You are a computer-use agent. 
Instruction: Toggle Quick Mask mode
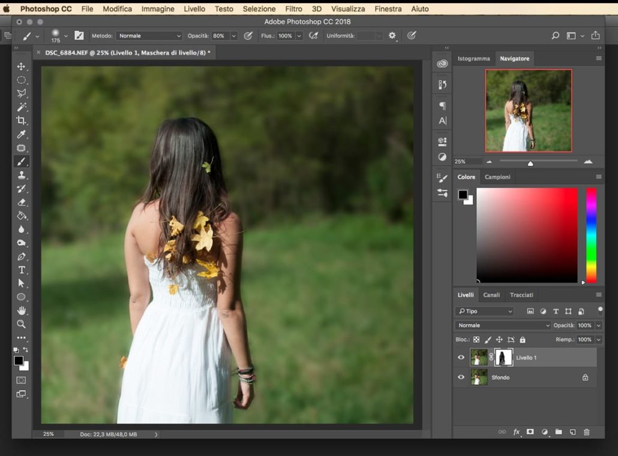point(21,380)
